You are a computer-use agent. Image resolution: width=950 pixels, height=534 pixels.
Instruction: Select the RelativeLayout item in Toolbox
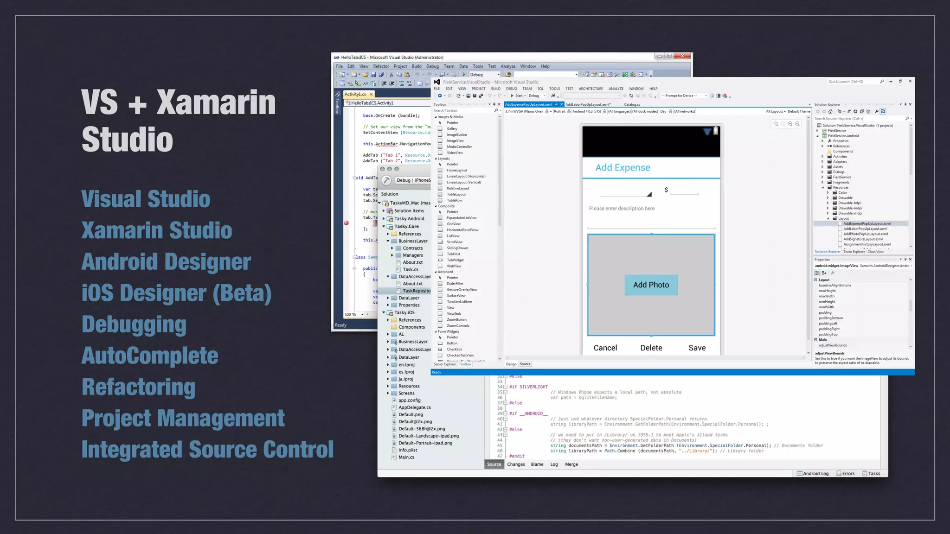point(458,188)
